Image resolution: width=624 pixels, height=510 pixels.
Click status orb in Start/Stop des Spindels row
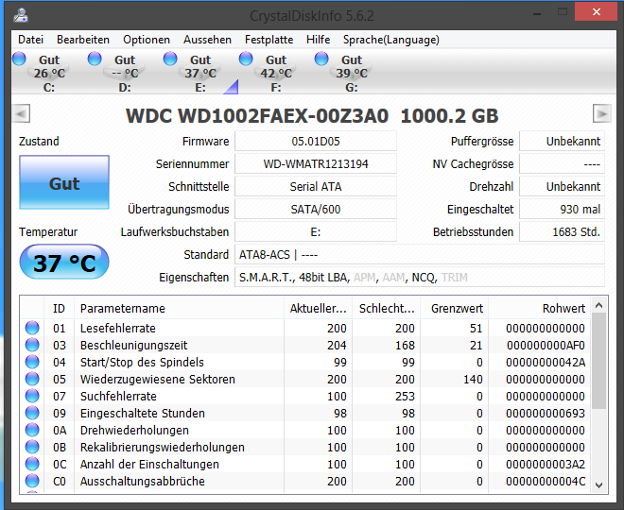(x=32, y=362)
